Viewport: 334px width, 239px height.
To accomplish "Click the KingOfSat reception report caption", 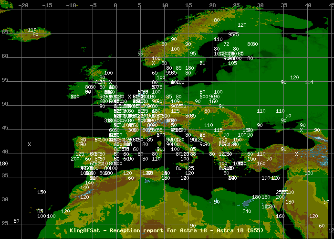I will click(x=167, y=230).
